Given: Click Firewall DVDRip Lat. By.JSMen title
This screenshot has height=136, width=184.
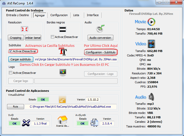Looking at the screenshot, I should pyautogui.click(x=151, y=14).
